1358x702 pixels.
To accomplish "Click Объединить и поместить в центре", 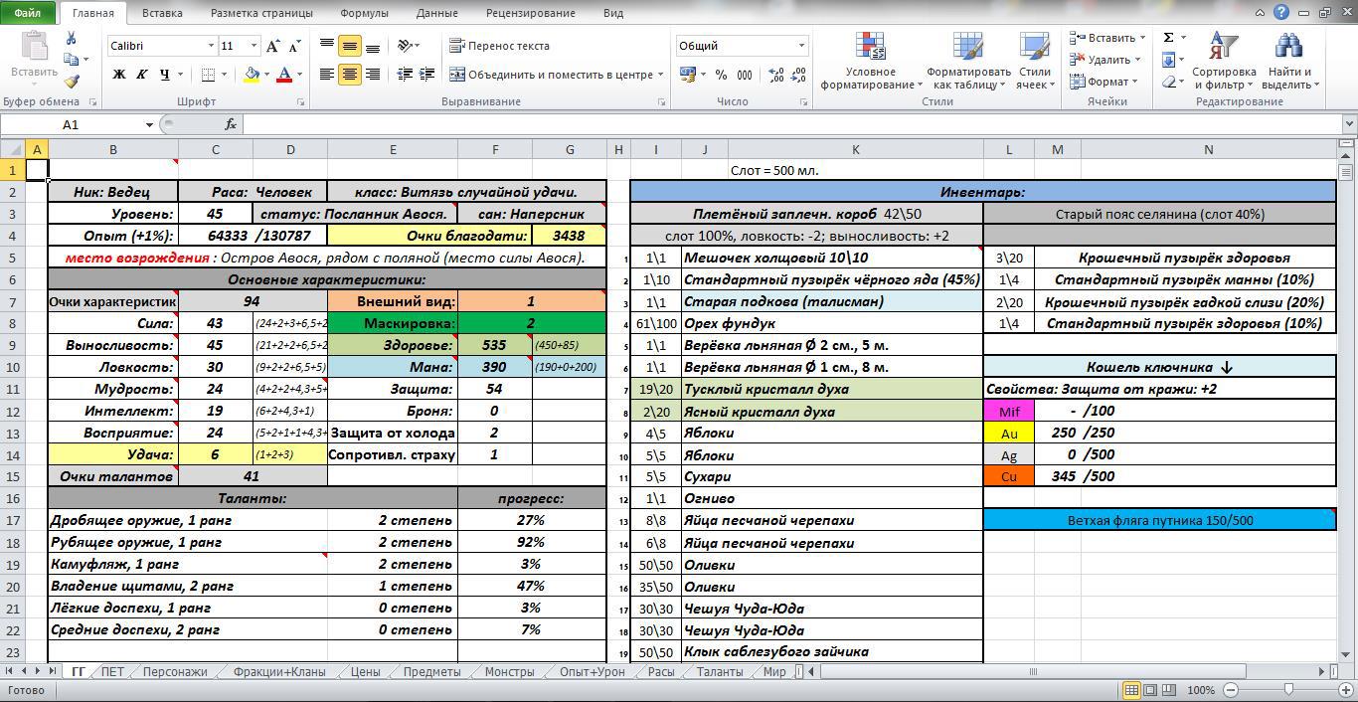I will coord(551,75).
